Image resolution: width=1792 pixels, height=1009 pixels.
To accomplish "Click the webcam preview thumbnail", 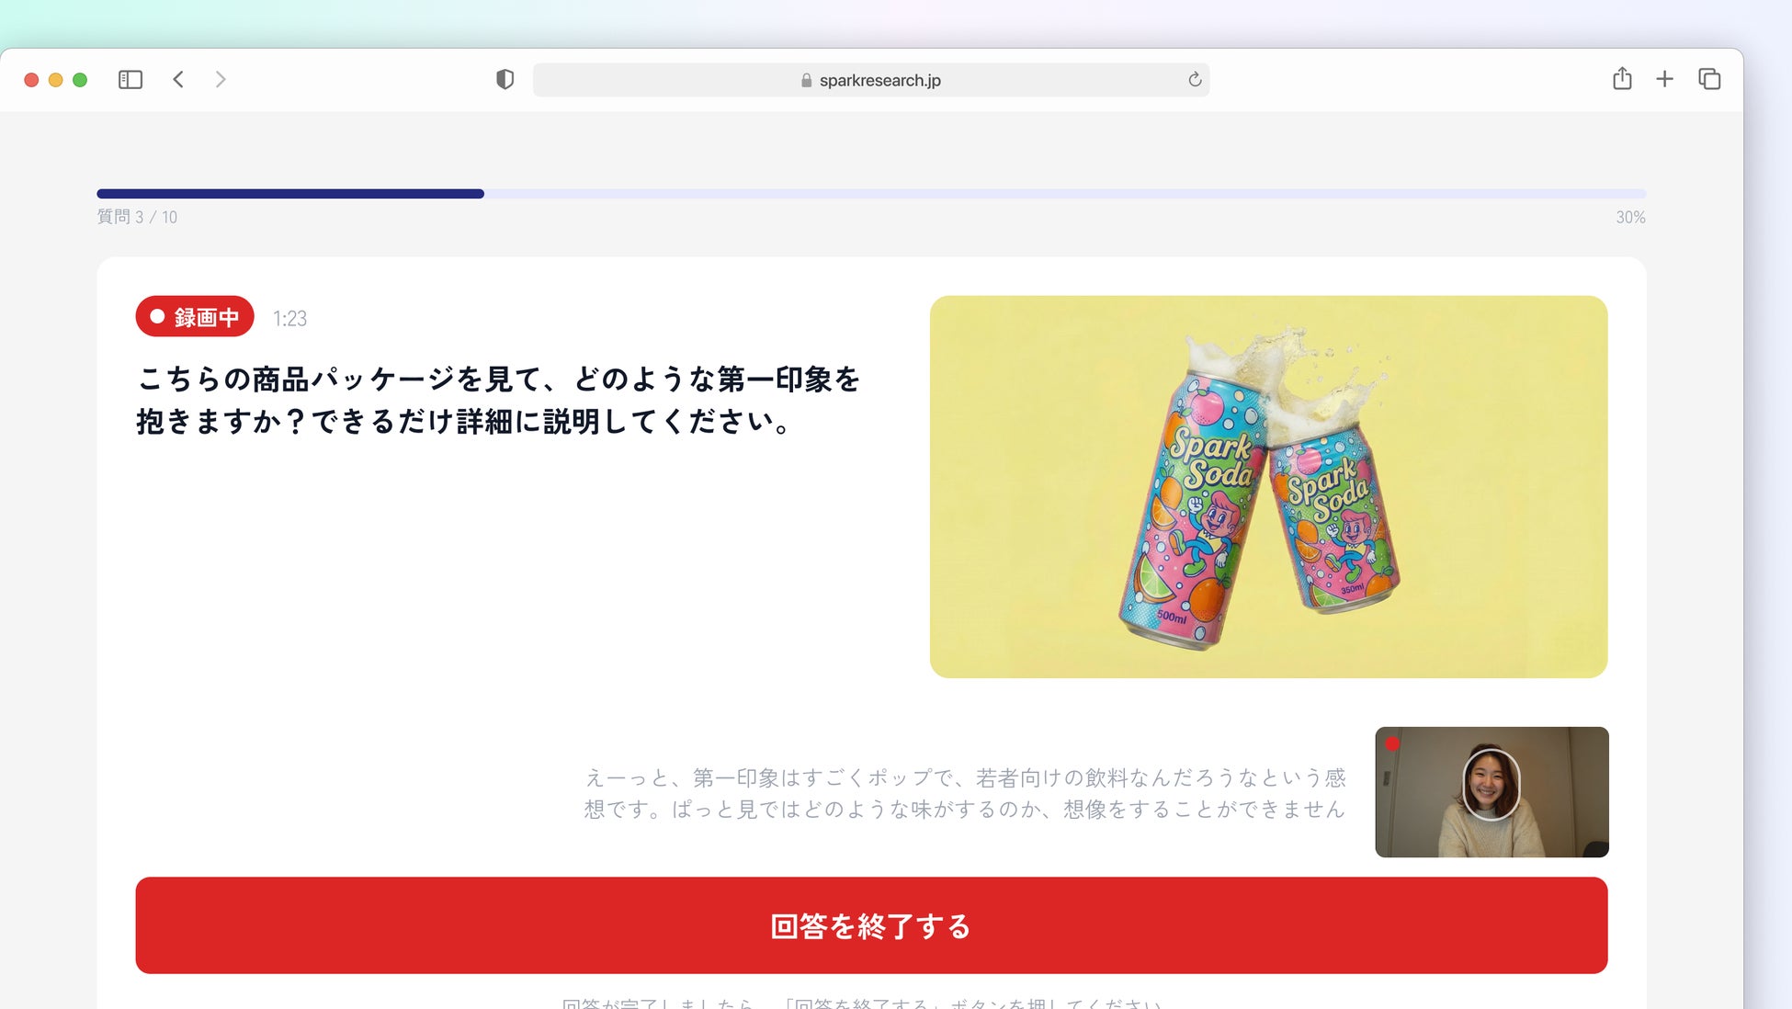I will tap(1491, 792).
